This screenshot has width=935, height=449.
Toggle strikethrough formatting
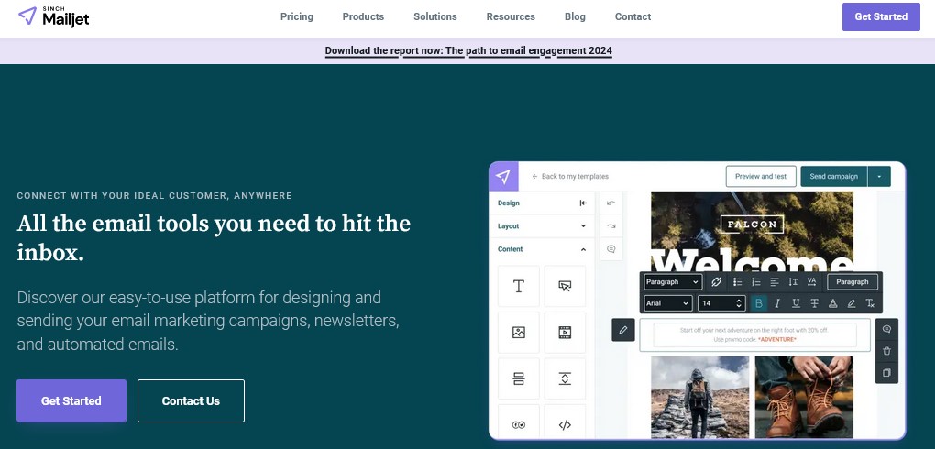point(814,303)
